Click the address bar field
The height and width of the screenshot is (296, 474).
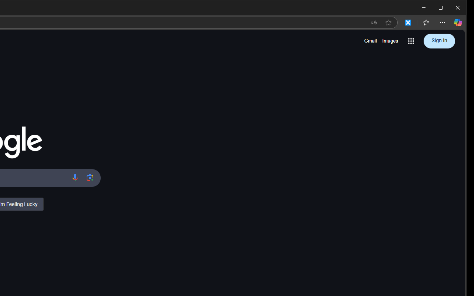(181, 23)
